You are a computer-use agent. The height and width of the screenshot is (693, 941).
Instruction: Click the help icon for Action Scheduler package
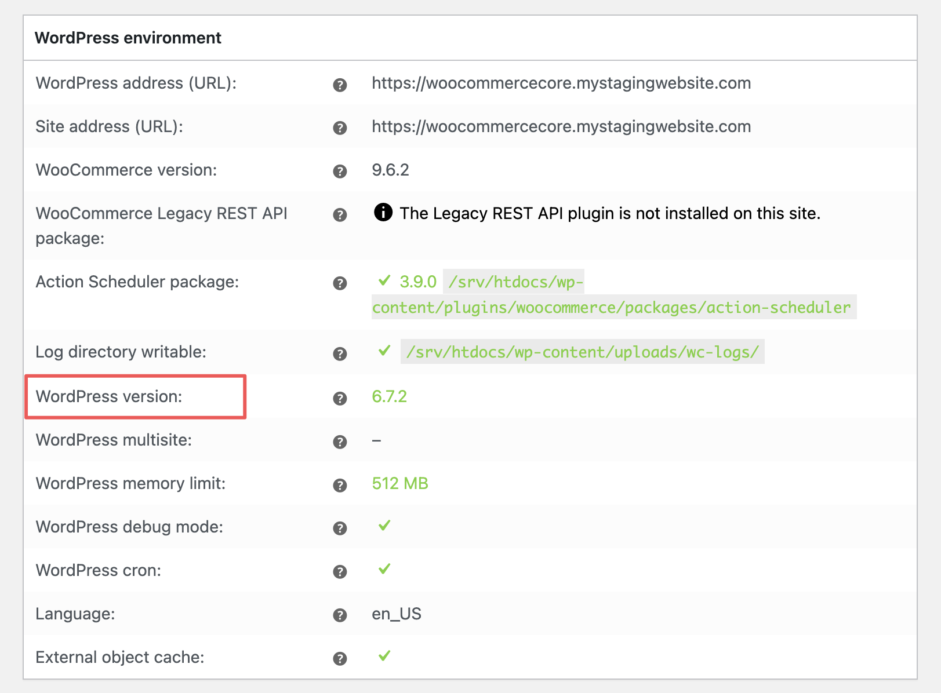339,283
